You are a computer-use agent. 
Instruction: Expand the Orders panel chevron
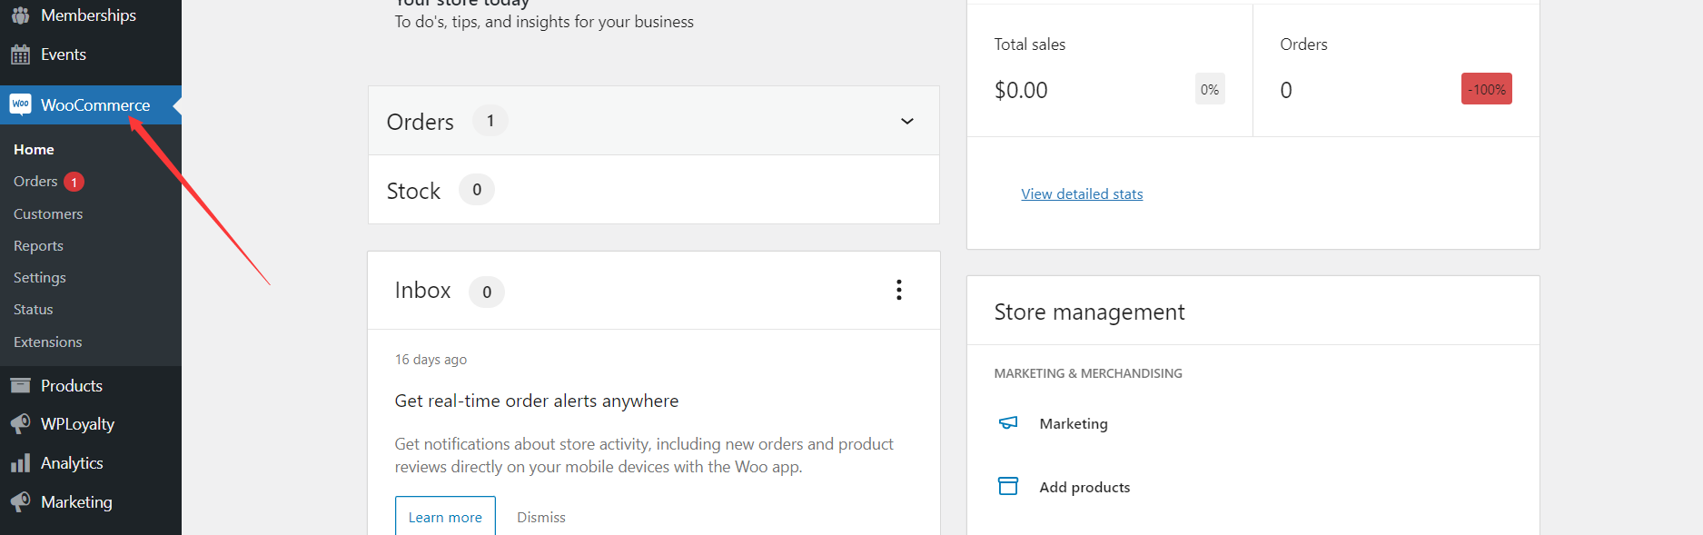coord(906,121)
